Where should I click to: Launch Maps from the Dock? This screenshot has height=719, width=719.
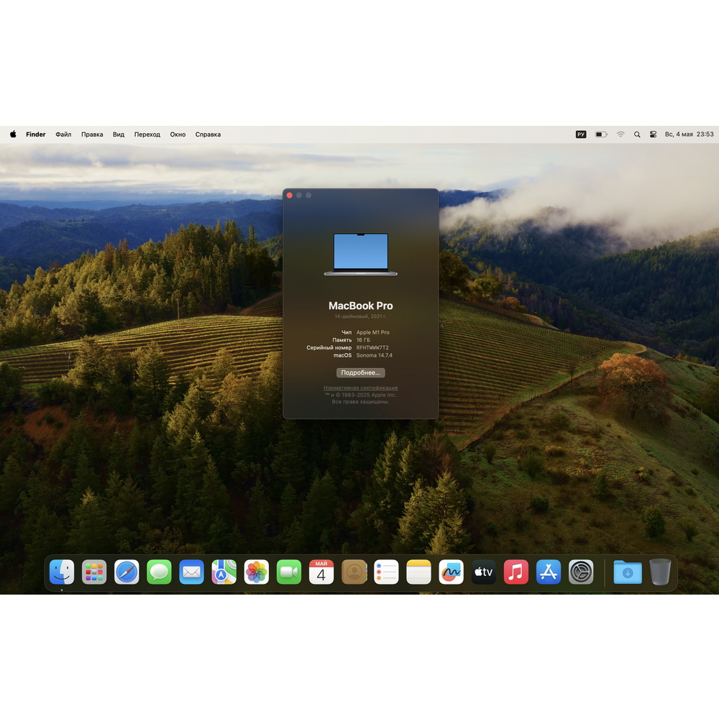(x=224, y=572)
